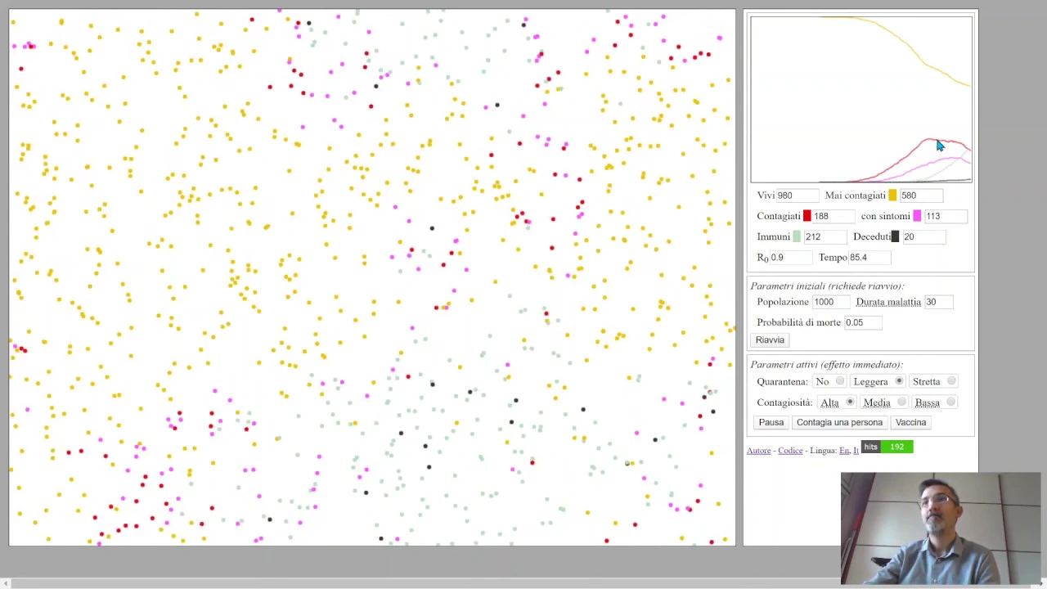
Task: Click the Deceduti value field
Action: [923, 236]
